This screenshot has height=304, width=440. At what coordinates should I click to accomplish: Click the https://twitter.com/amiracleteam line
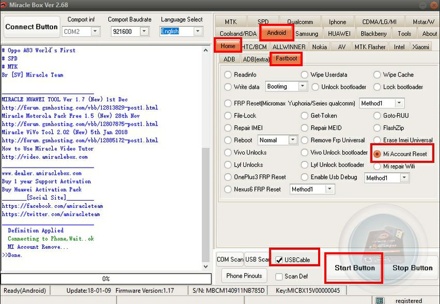pyautogui.click(x=51, y=214)
